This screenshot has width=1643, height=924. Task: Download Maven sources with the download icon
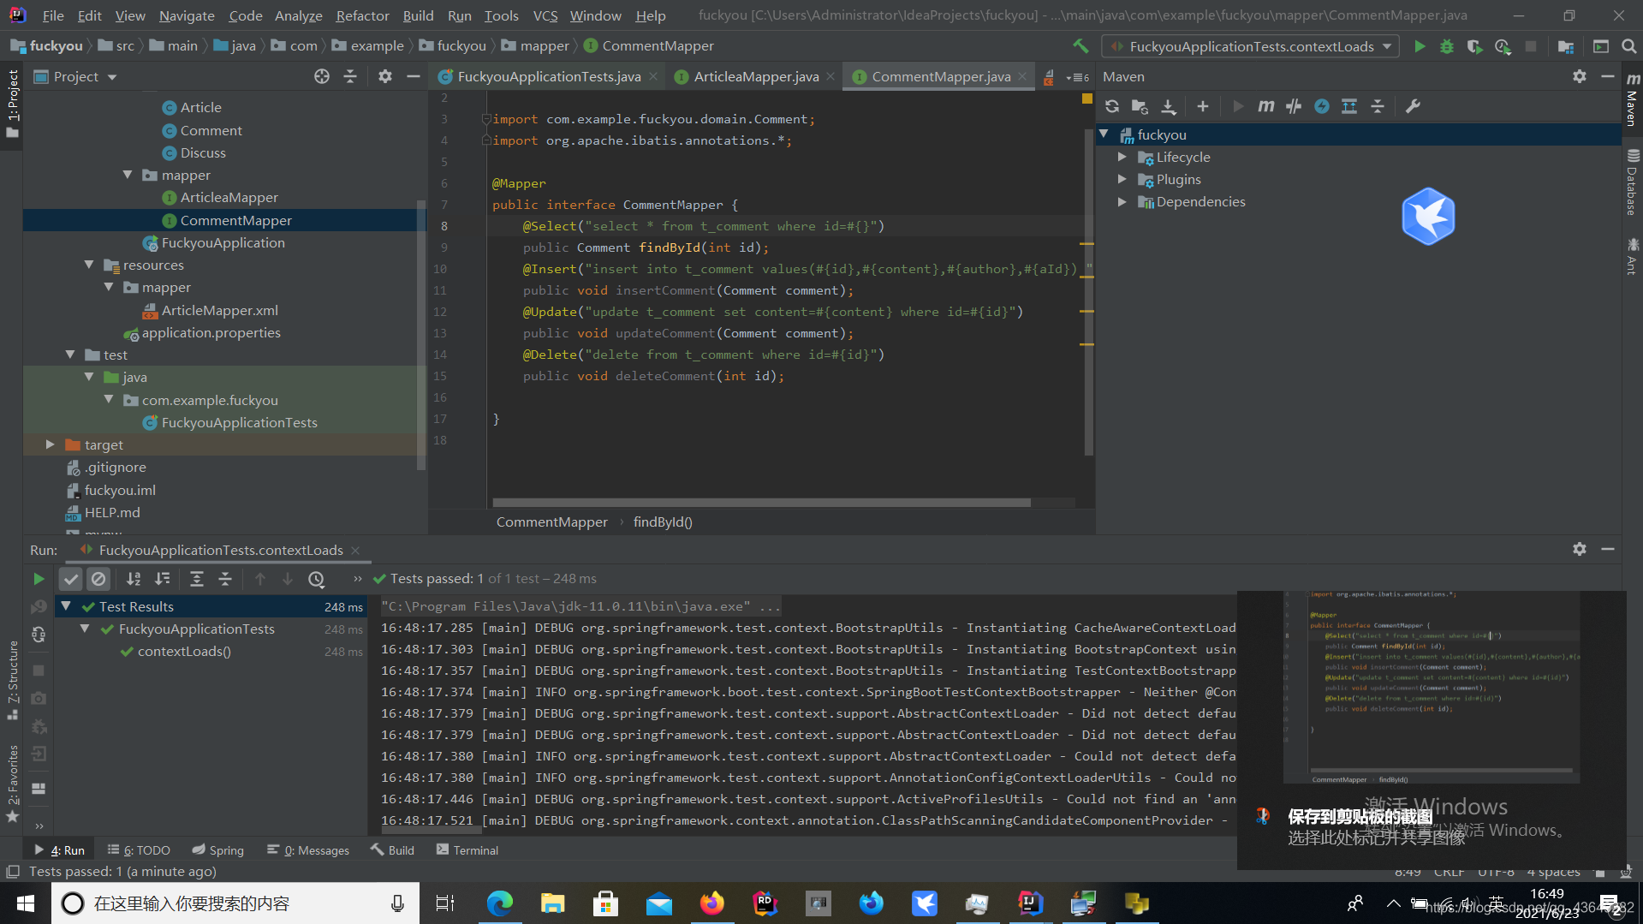point(1168,106)
